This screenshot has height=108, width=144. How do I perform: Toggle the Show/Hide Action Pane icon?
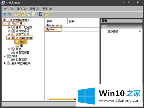coord(46,14)
